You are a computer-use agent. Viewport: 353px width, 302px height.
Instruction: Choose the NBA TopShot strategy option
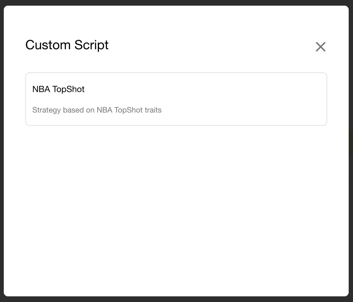pyautogui.click(x=176, y=99)
